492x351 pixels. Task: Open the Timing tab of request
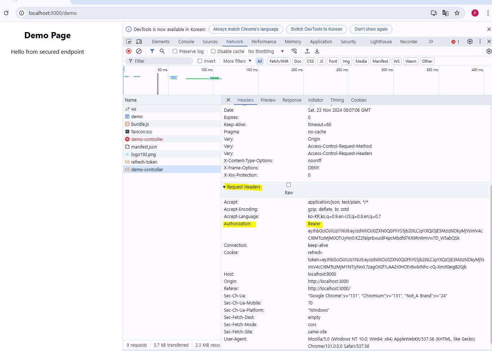pos(337,100)
